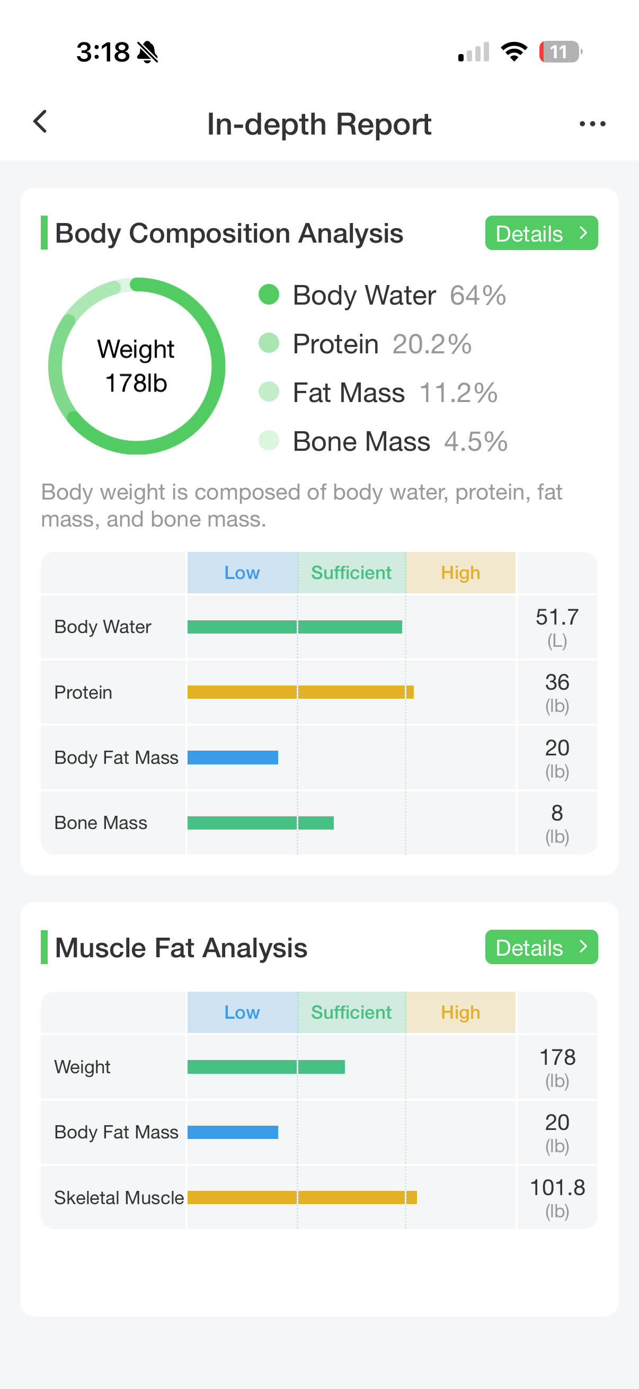
Task: Tap the Wi-Fi status icon
Action: [514, 52]
